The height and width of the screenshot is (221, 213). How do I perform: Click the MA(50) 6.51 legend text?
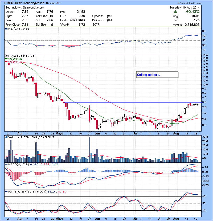(x=15, y=62)
